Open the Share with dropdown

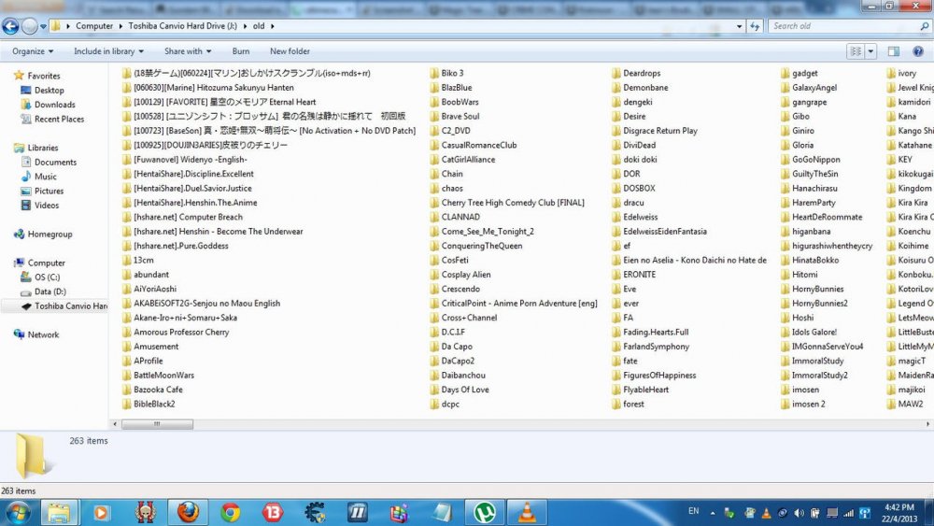pos(187,51)
